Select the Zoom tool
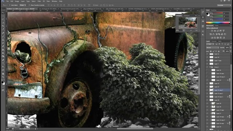233x131 pixels. point(3,77)
